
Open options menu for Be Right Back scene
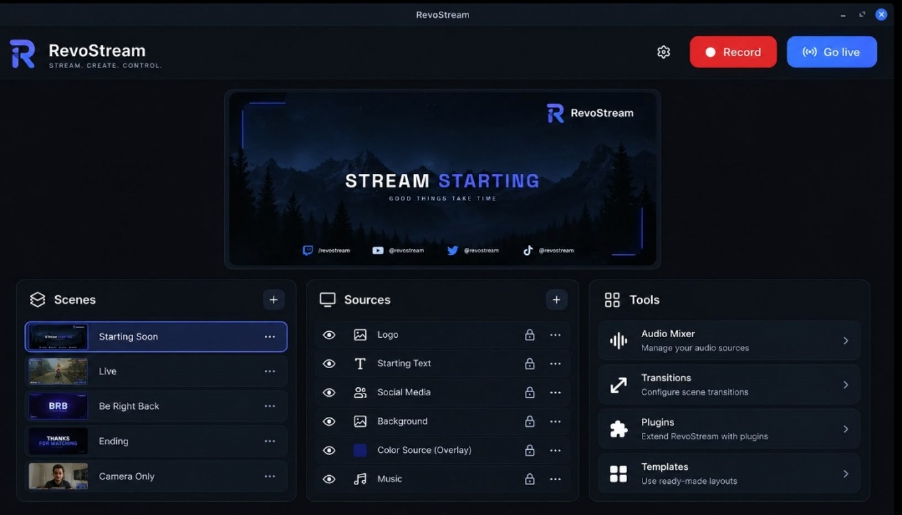[x=270, y=406]
